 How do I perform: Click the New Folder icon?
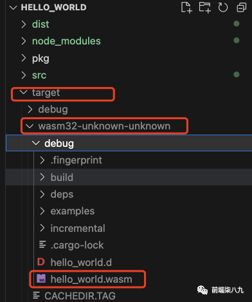[204, 8]
